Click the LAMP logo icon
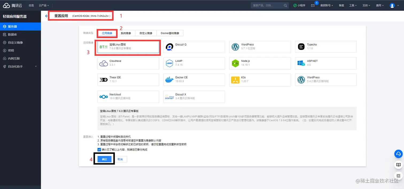 pos(170,63)
